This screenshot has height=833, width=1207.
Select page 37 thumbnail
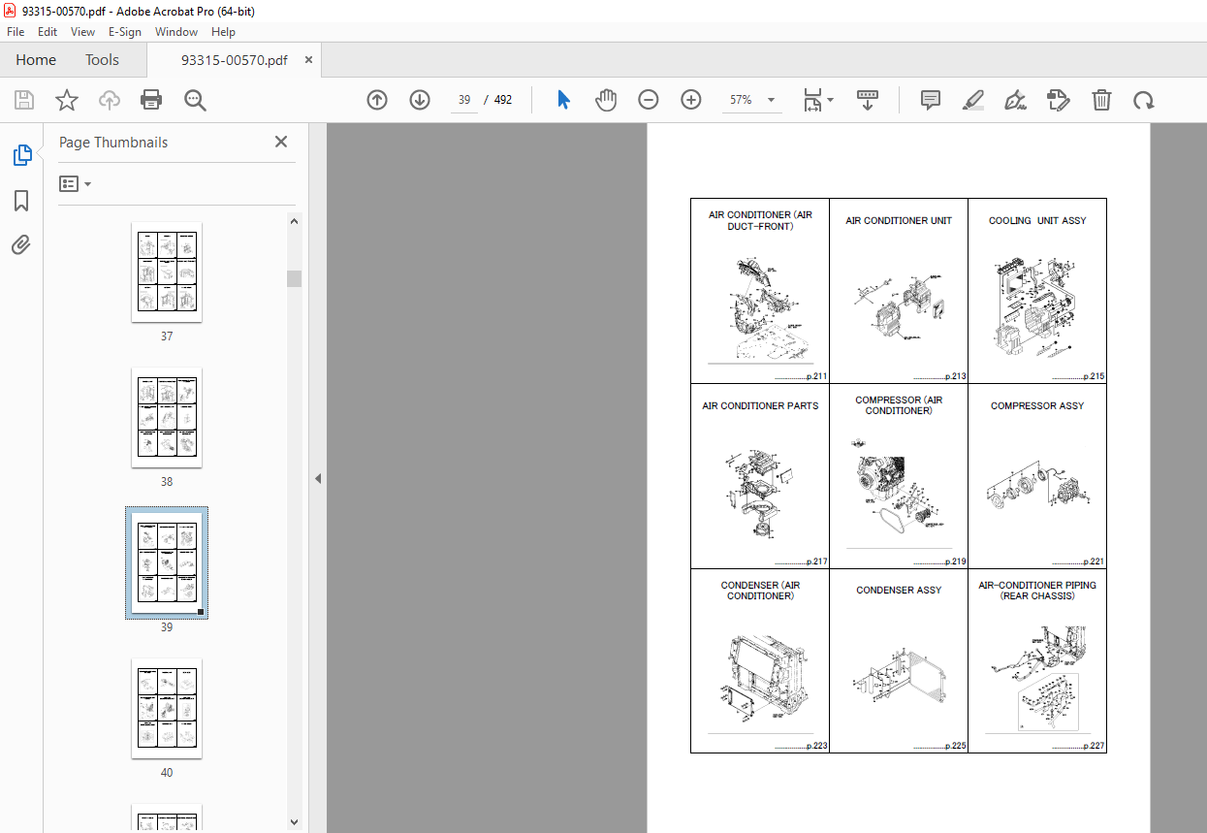pos(167,272)
